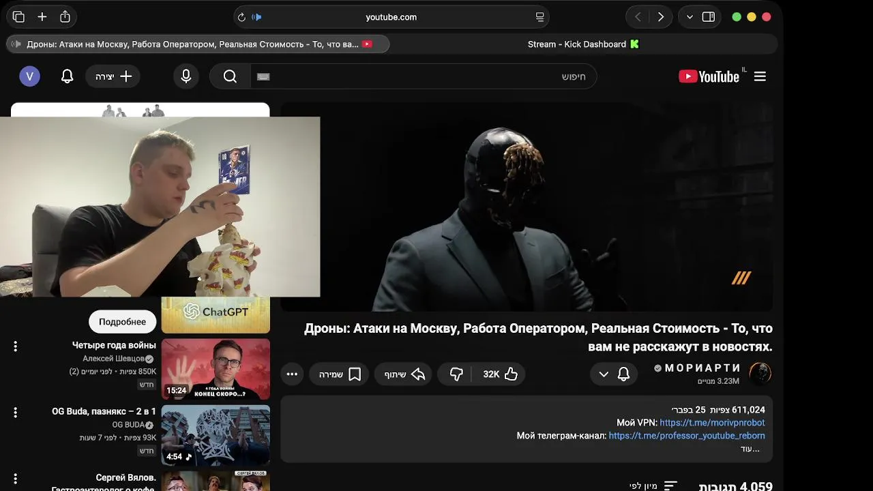Open the professor_youtube_reborn Telegram link
Image resolution: width=873 pixels, height=491 pixels.
click(x=687, y=436)
